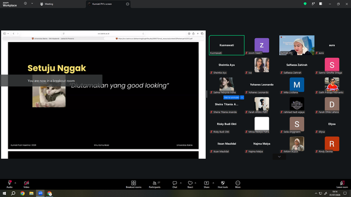Open the Chat panel

(x=174, y=184)
